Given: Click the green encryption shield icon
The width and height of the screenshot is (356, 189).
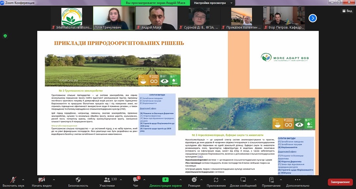Looking at the screenshot, I should [x=5, y=36].
